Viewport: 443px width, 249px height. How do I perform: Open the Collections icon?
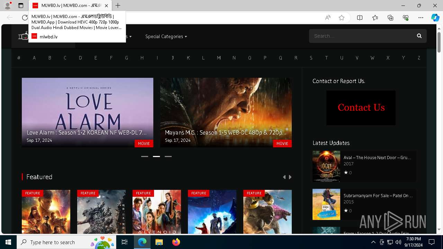pos(390,18)
